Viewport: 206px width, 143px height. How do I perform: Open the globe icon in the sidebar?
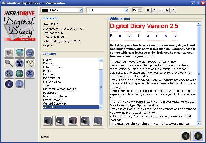[20, 74]
